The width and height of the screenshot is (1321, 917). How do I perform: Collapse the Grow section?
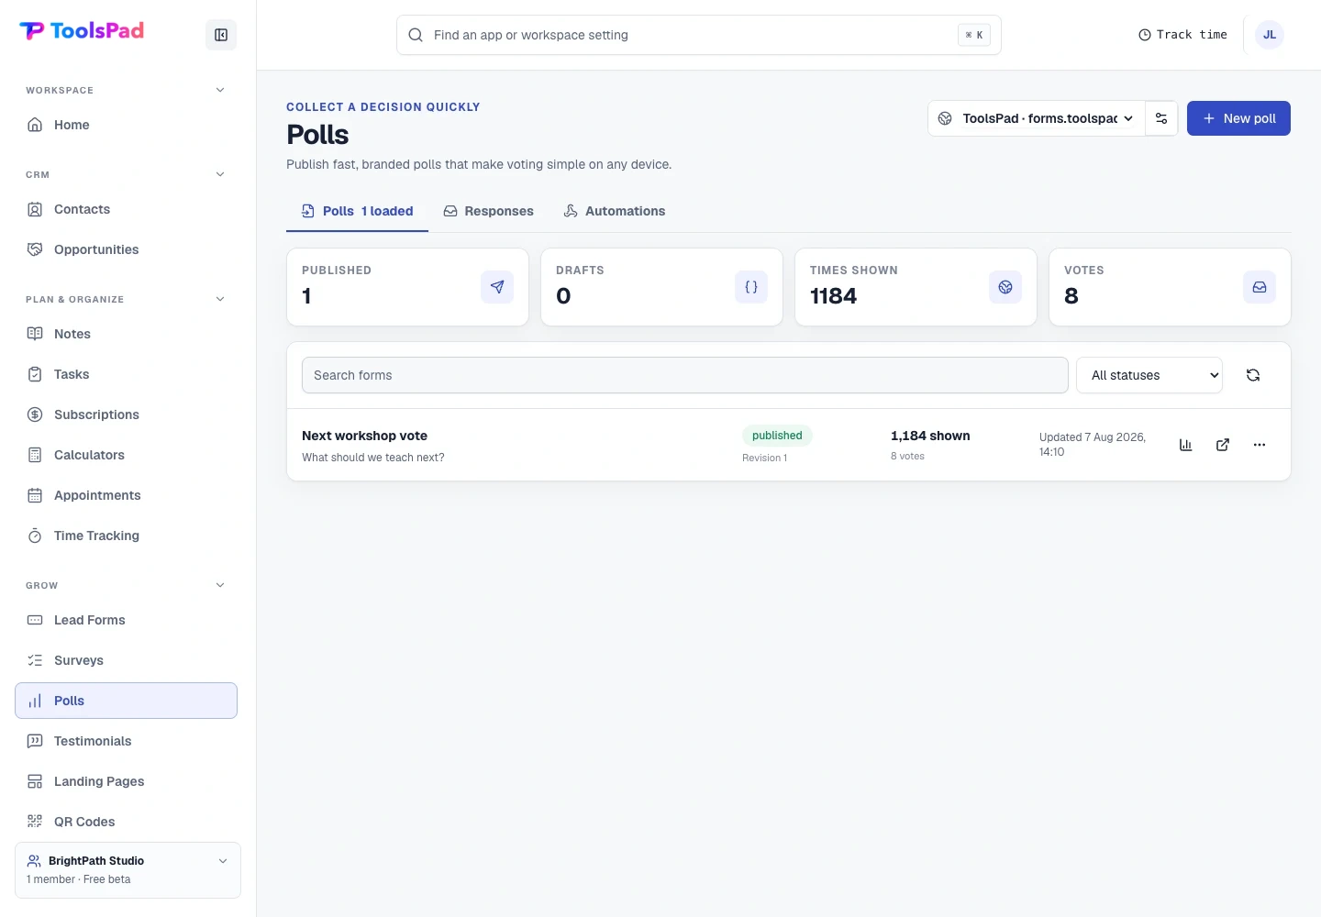click(220, 585)
